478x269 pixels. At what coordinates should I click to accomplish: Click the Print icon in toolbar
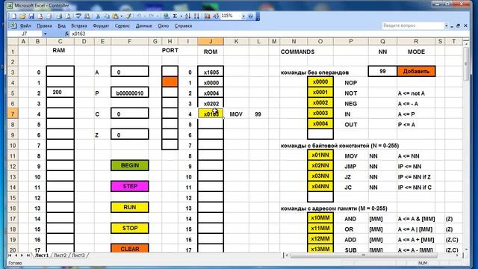pyautogui.click(x=59, y=16)
